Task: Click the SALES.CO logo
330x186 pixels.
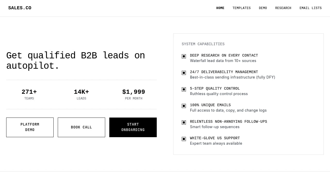Action: click(x=20, y=8)
